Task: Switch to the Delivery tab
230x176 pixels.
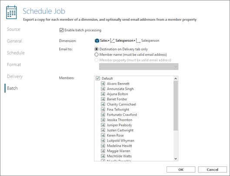Action: coord(15,77)
